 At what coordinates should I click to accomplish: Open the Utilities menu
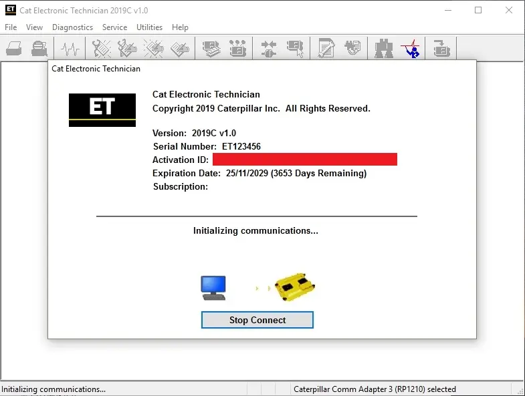149,27
